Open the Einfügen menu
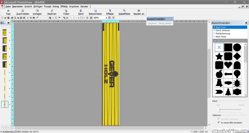 point(38,6)
